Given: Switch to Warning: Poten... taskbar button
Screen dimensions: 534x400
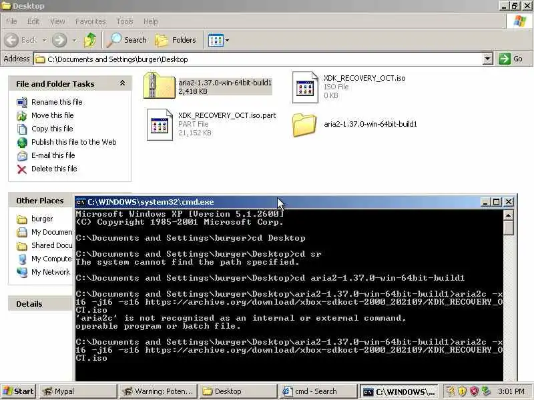Looking at the screenshot, I should [158, 391].
